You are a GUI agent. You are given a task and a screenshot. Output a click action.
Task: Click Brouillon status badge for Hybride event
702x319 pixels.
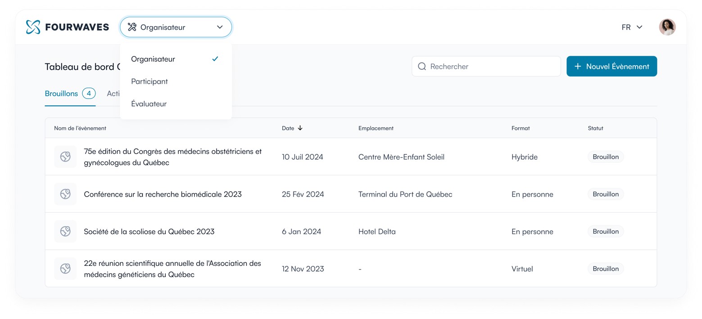(605, 157)
